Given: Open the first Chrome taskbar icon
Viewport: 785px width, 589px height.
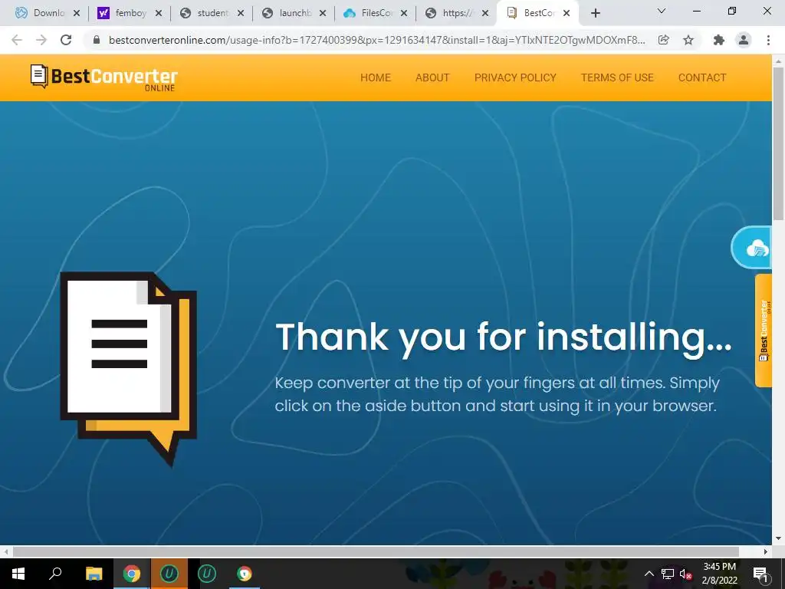Looking at the screenshot, I should coord(132,574).
